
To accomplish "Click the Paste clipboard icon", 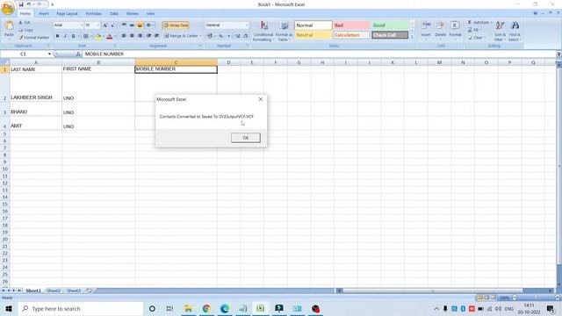I will point(9,25).
